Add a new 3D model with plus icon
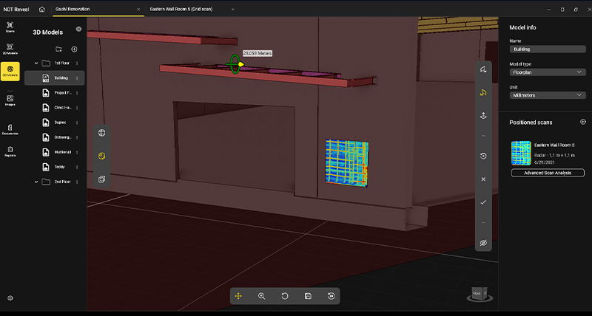The height and width of the screenshot is (316, 592). 74,49
